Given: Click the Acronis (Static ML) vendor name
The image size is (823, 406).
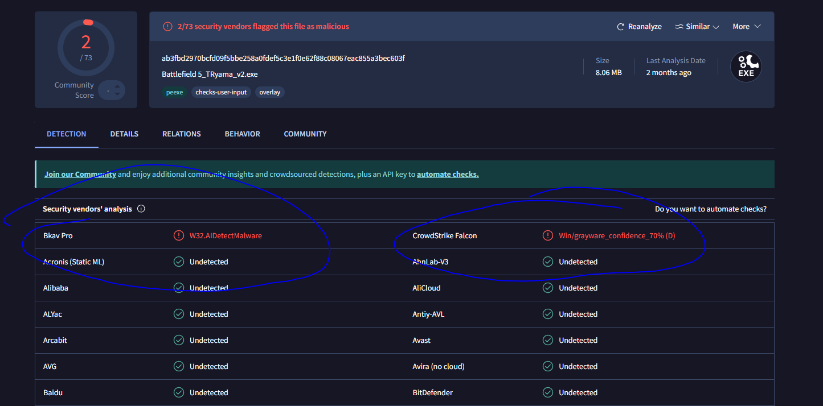Looking at the screenshot, I should [x=73, y=262].
